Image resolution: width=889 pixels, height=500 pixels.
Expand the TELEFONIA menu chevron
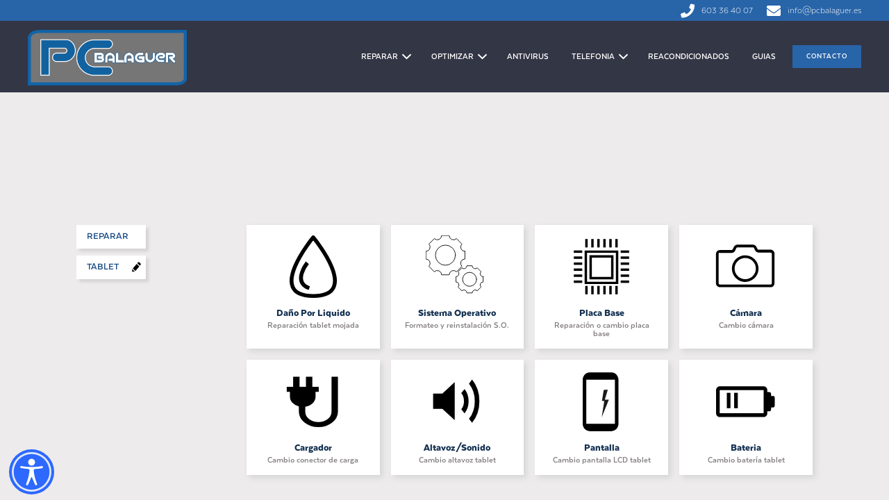(623, 56)
